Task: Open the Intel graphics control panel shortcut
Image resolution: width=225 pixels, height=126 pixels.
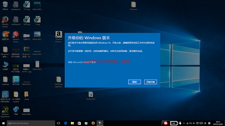Action: 5,97
